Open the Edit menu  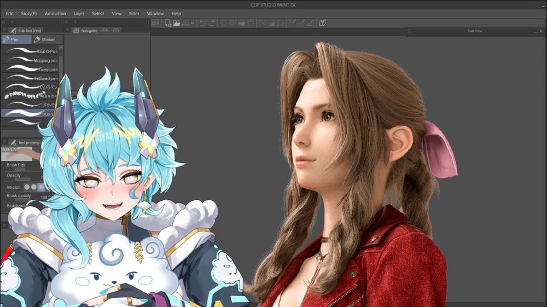tap(10, 14)
